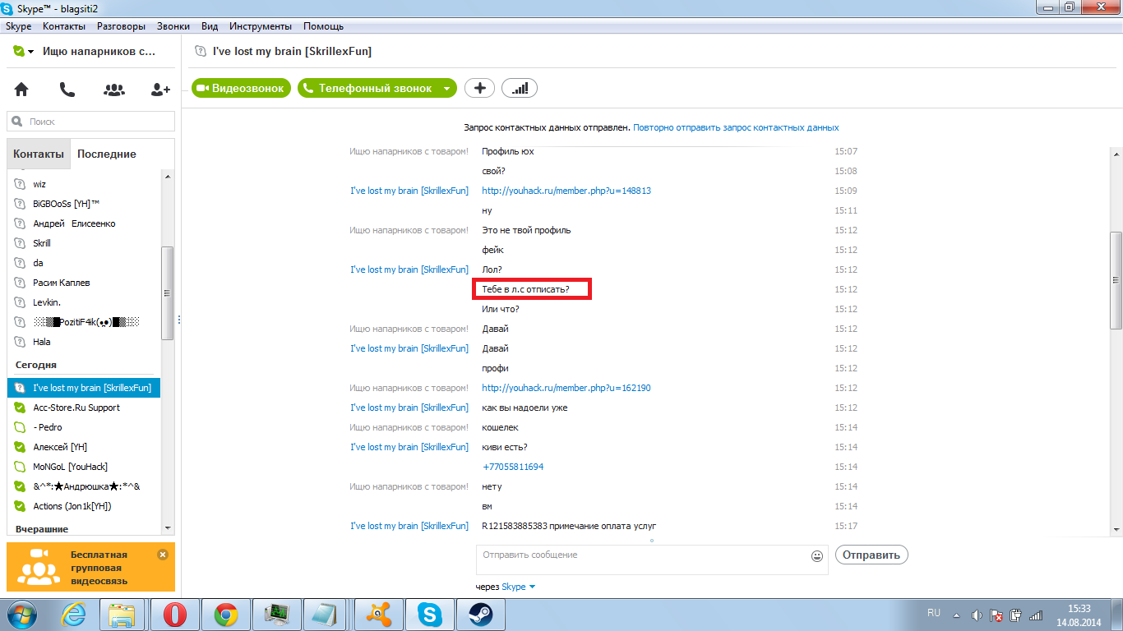Switch to the Skype taskbar icon

[x=428, y=614]
